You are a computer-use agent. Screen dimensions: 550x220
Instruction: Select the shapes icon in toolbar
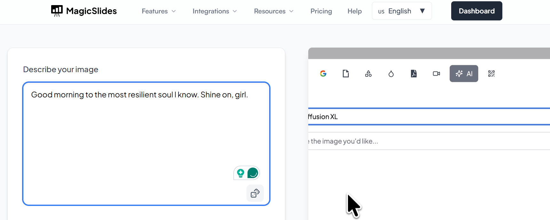pos(368,74)
